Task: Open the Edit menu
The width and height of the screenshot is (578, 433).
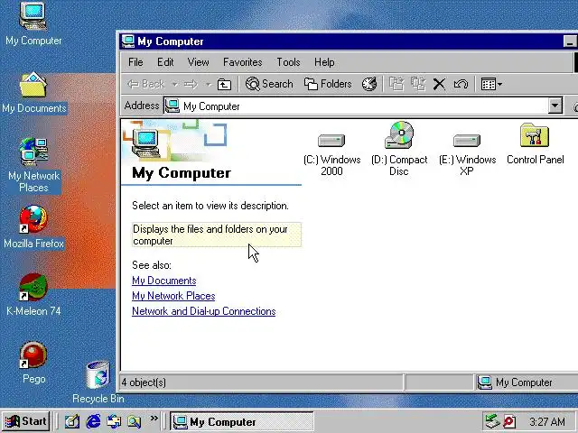Action: pyautogui.click(x=165, y=62)
